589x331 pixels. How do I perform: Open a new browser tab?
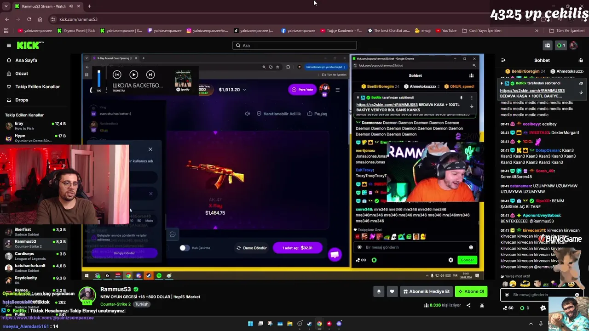[89, 6]
